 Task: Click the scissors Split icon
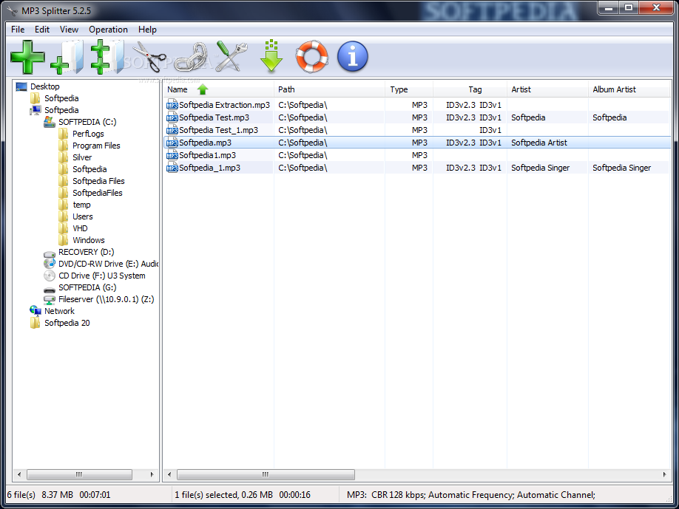point(149,57)
